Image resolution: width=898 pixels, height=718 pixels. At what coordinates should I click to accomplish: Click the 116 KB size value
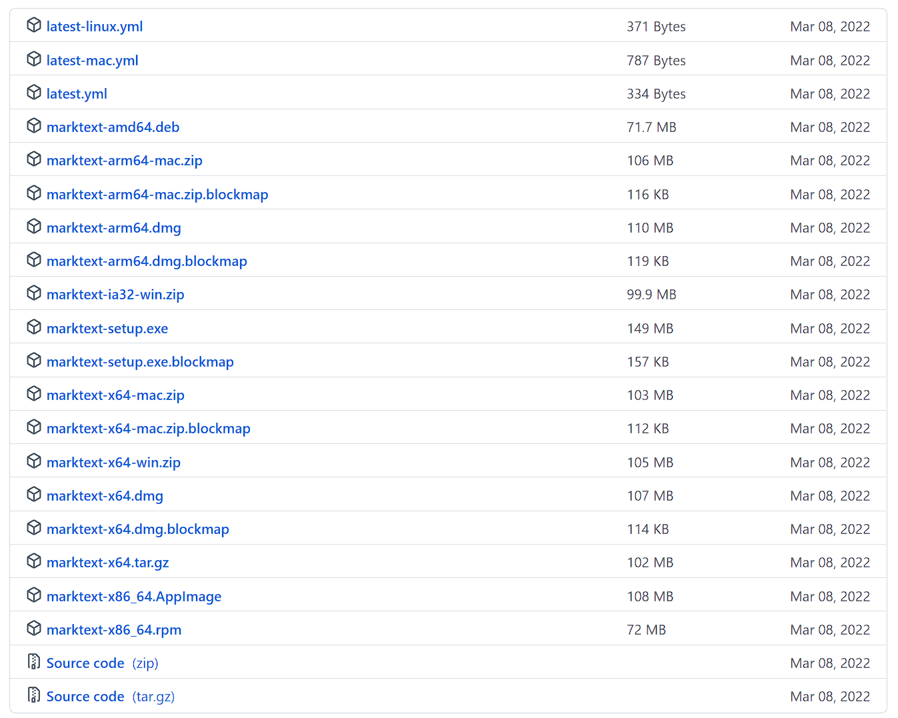point(648,195)
